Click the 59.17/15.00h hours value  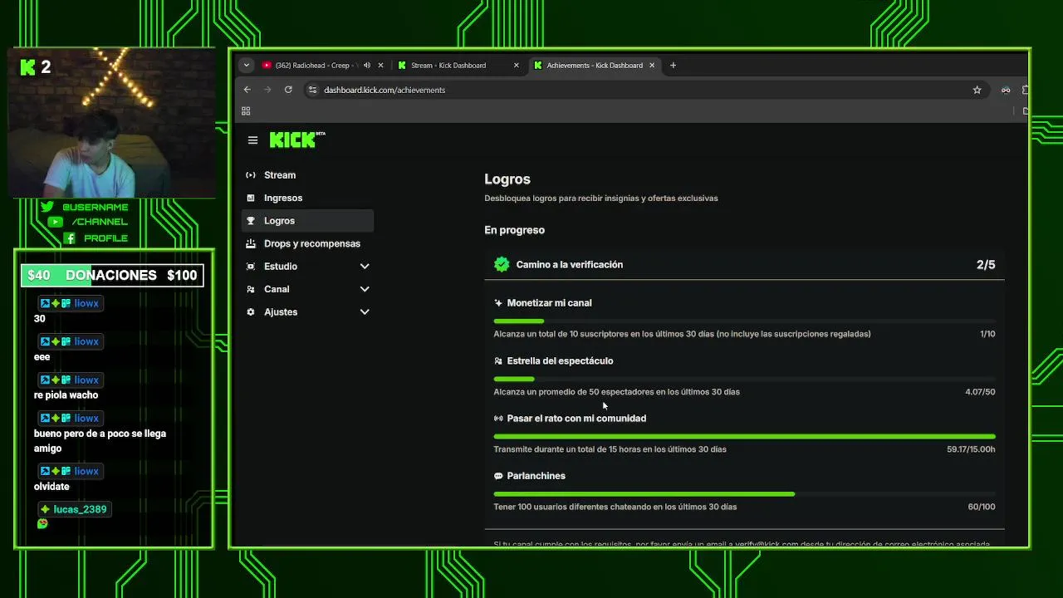pos(971,449)
